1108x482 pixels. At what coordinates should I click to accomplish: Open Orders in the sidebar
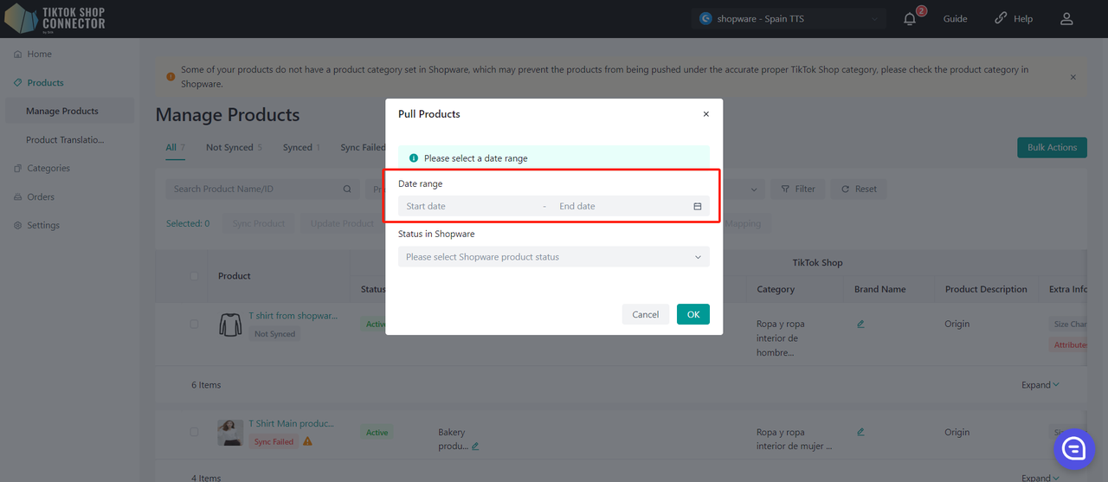pos(40,197)
